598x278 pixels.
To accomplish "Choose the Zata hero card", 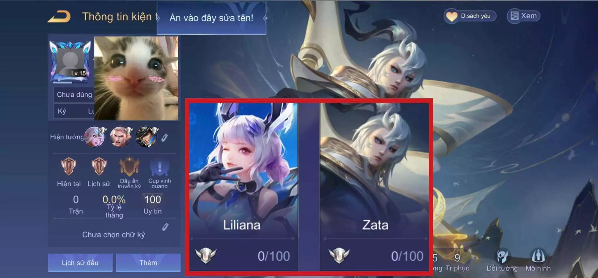I will pyautogui.click(x=374, y=186).
